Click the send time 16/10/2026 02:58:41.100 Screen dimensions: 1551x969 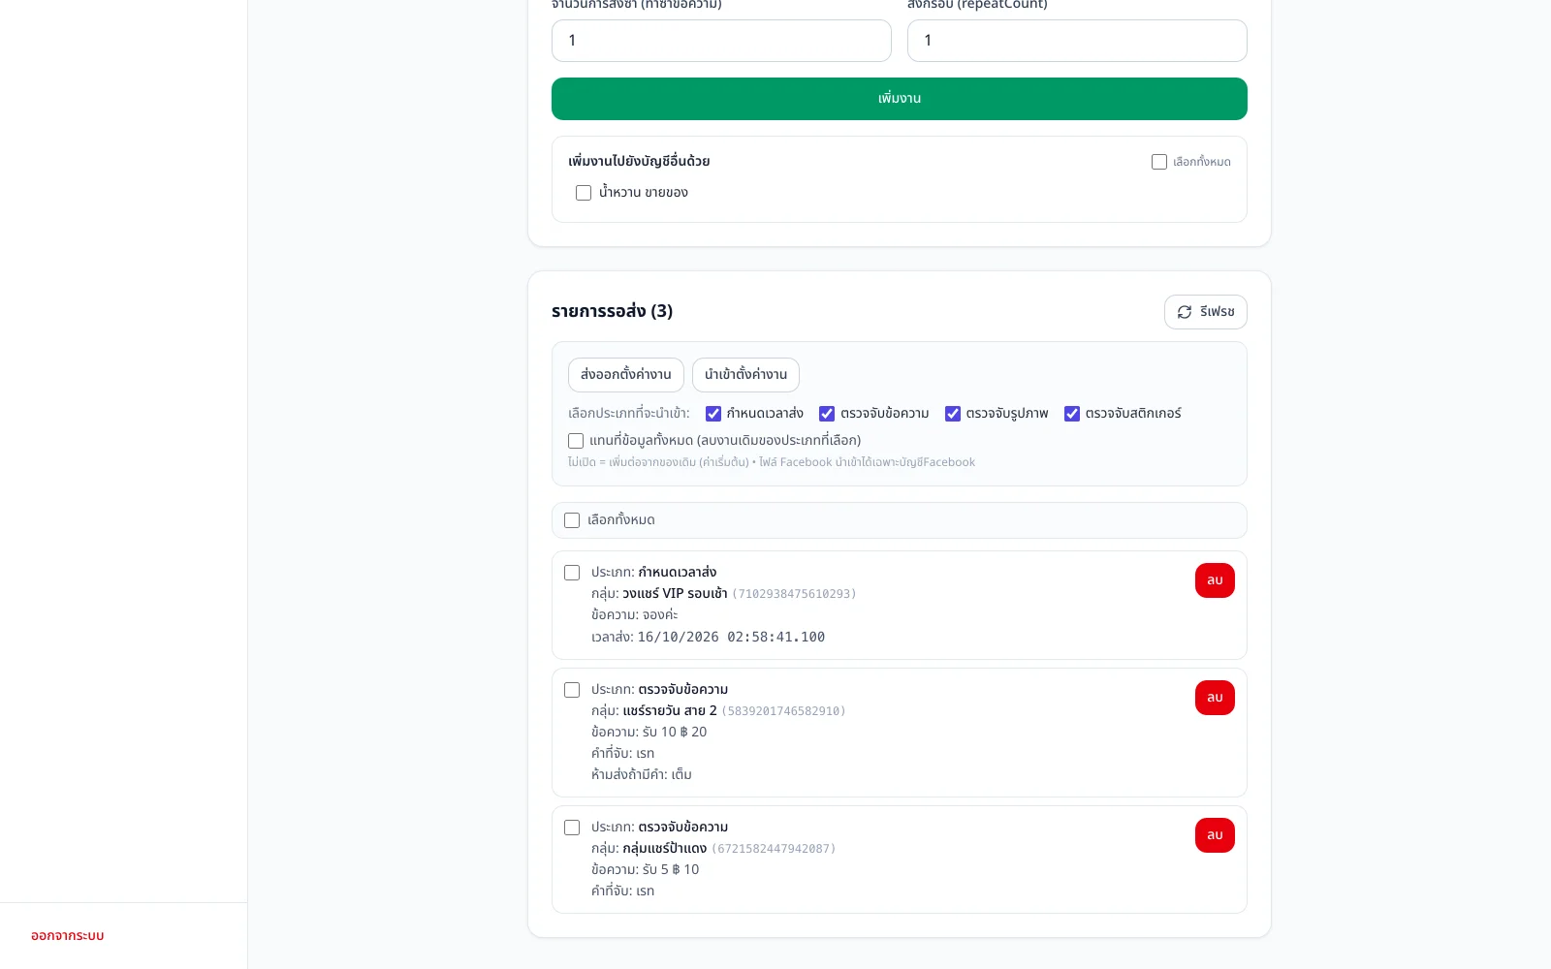pyautogui.click(x=731, y=637)
